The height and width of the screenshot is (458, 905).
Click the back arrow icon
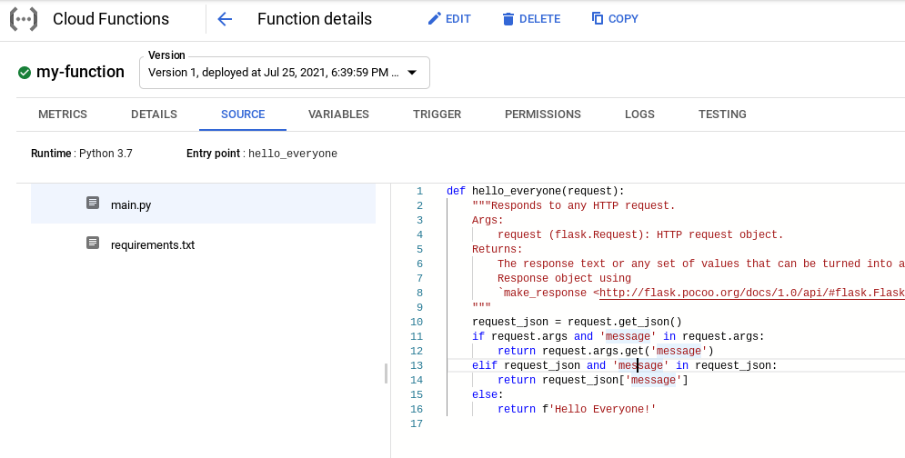[x=225, y=19]
